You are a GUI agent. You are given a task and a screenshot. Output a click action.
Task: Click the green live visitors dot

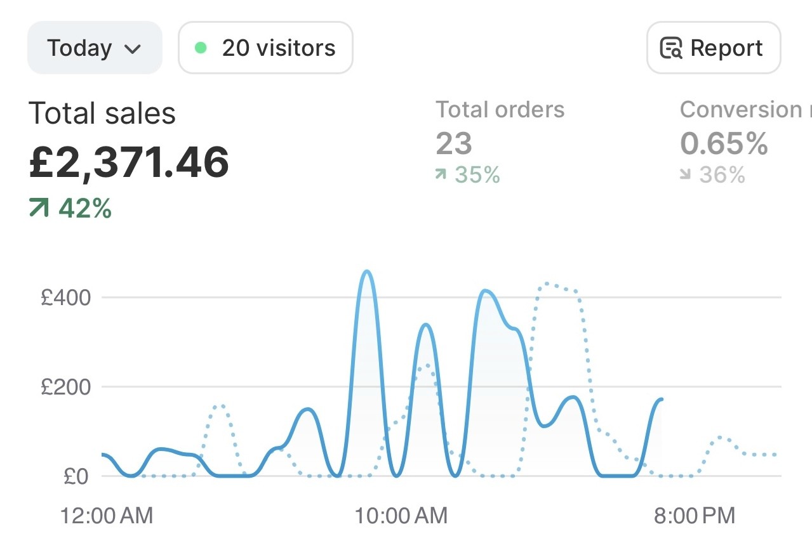click(x=201, y=48)
